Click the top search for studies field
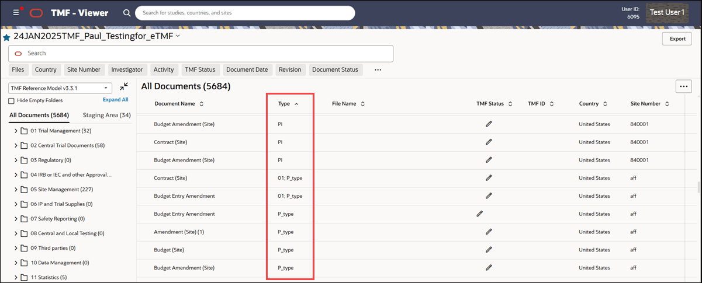This screenshot has height=283, width=702. 245,12
